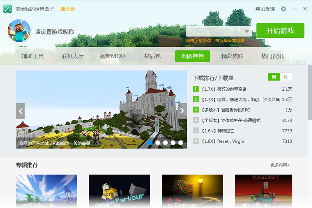Open the 热门资讯 tab
This screenshot has height=208, width=312.
coord(272,56)
